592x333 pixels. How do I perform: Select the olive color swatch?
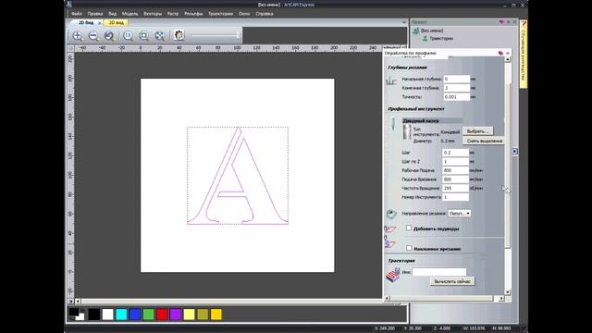(203, 314)
